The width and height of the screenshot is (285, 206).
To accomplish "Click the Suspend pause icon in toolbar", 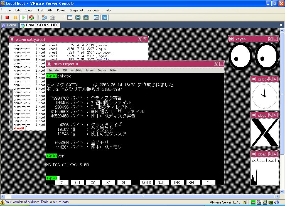I will (x=15, y=17).
